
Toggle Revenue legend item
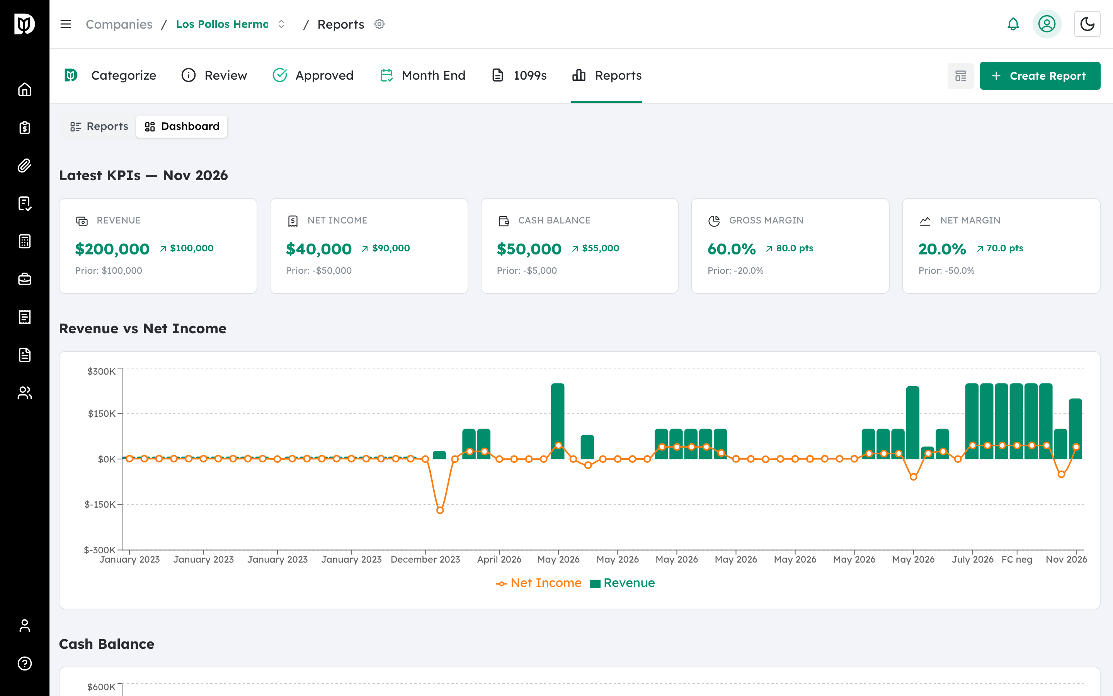[x=622, y=583]
